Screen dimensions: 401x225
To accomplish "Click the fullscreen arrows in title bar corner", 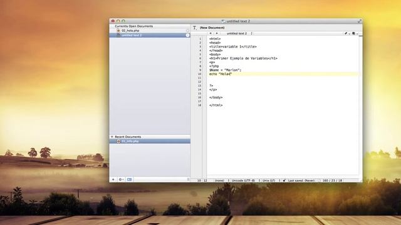I will 359,21.
